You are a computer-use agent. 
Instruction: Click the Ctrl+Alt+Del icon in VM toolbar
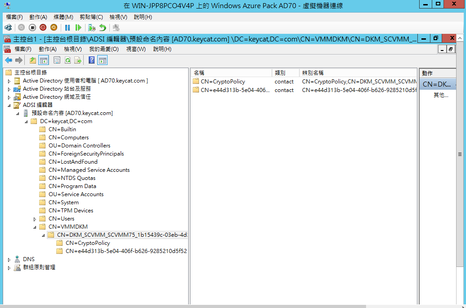(8, 28)
